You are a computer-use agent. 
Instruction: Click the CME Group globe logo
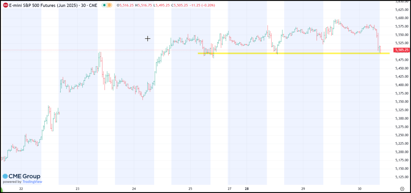point(5,176)
